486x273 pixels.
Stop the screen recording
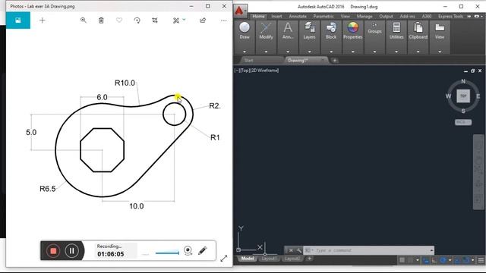pyautogui.click(x=53, y=251)
